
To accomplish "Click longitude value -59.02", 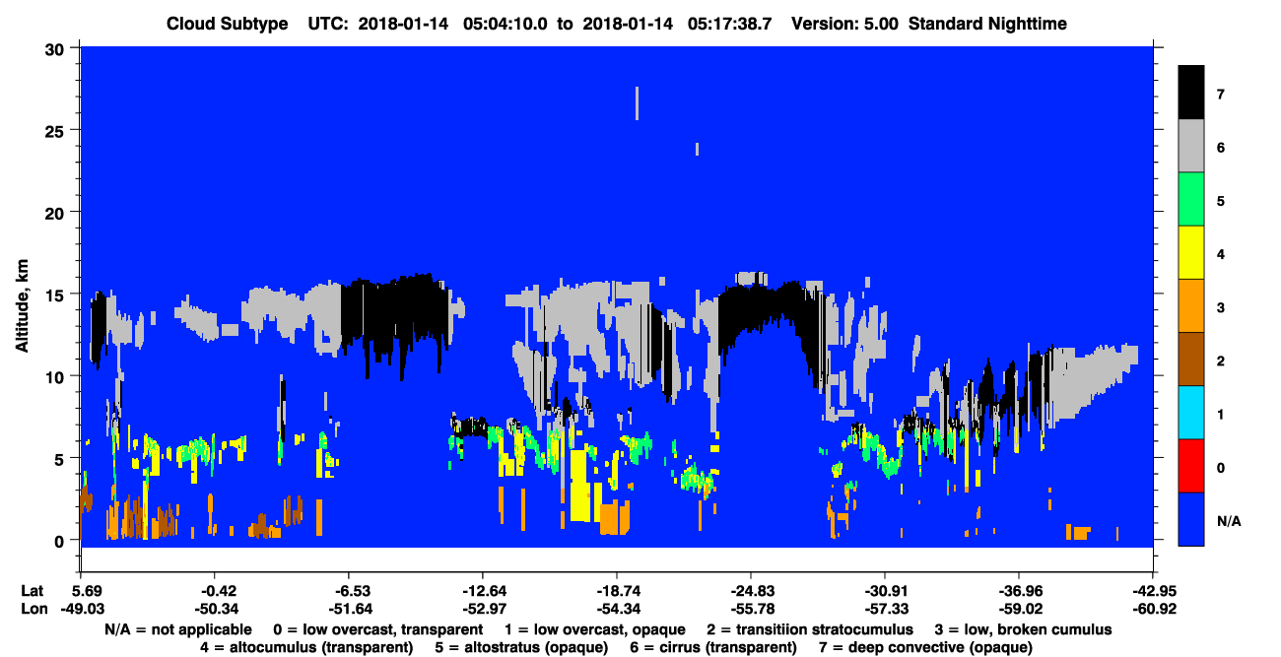I will click(x=1019, y=609).
